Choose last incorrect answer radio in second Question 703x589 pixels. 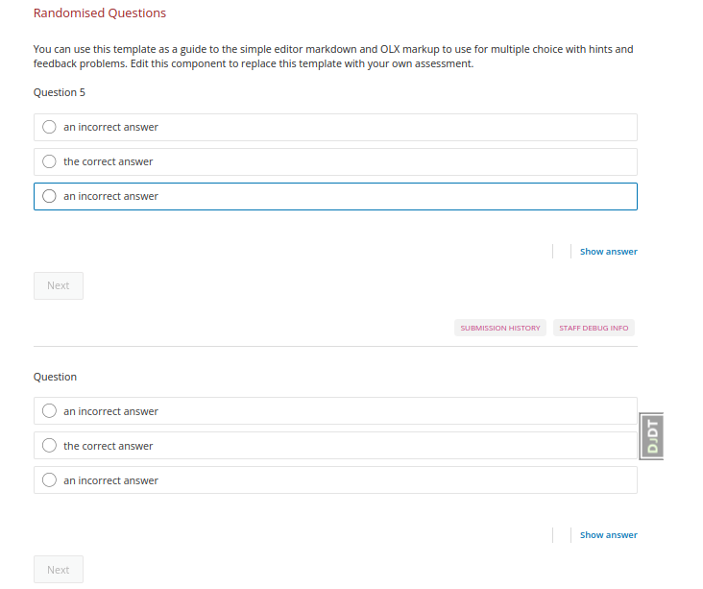coord(49,480)
